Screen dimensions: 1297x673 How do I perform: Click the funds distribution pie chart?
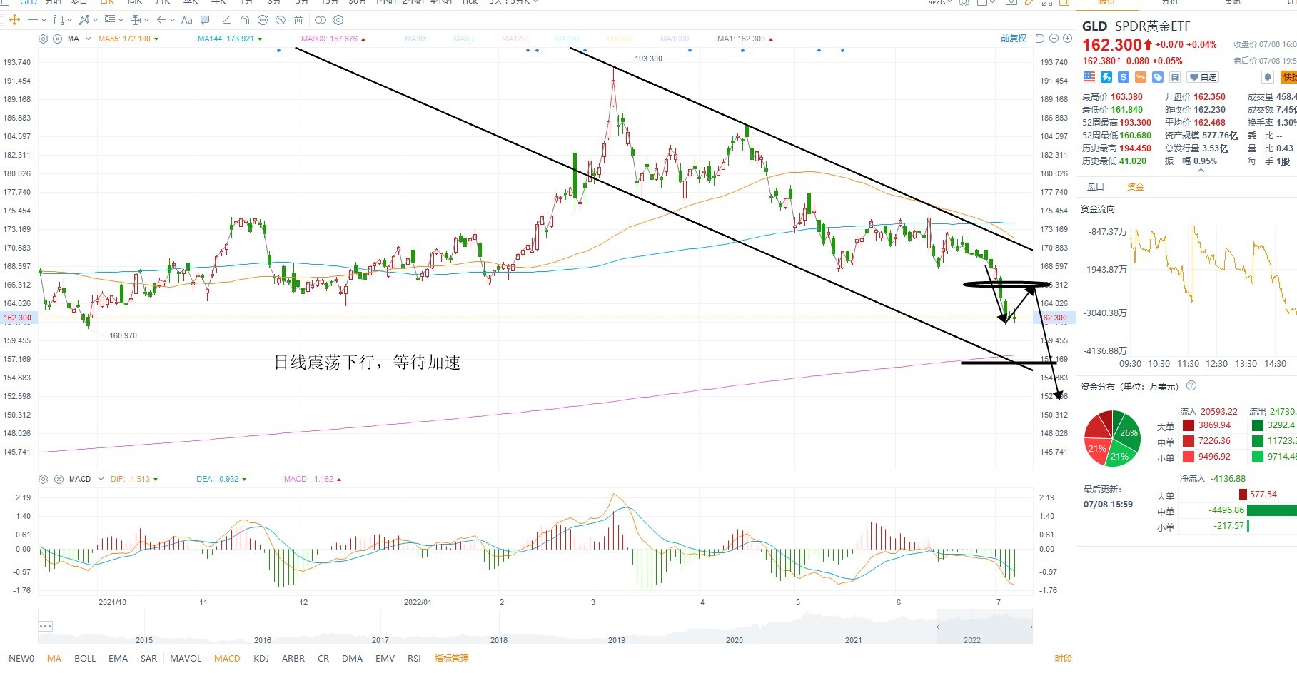(x=1112, y=438)
